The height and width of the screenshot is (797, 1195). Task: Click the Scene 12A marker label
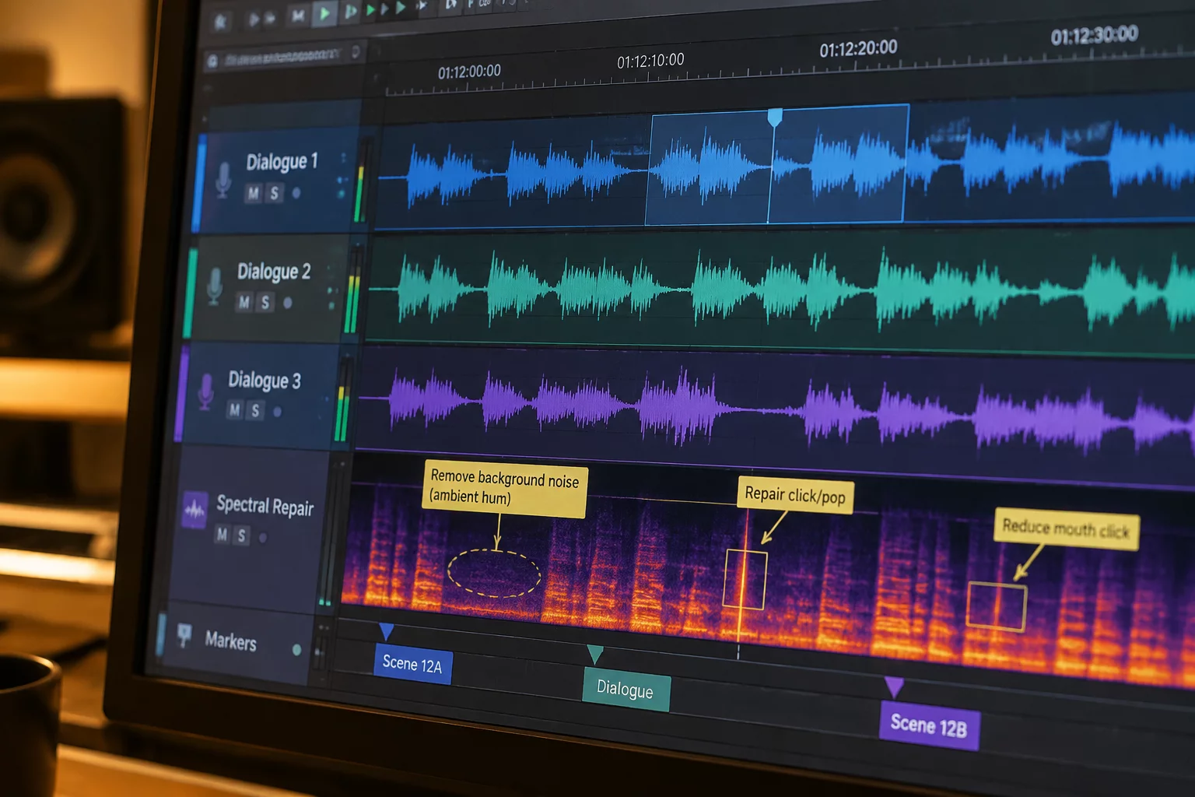pos(412,665)
